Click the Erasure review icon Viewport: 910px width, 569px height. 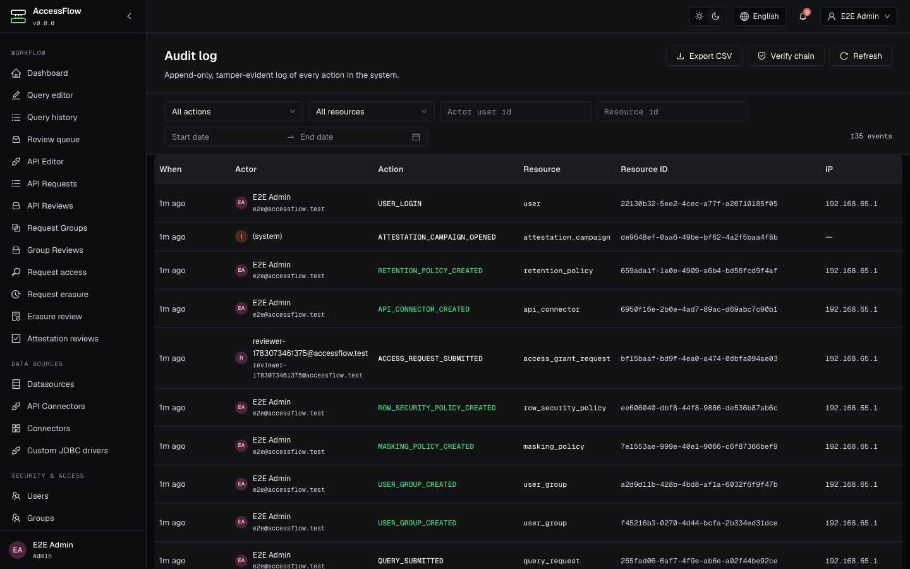pyautogui.click(x=16, y=317)
